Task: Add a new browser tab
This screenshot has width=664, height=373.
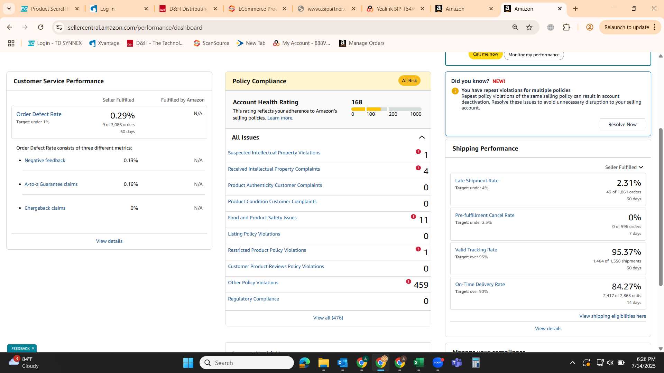Action: (575, 9)
